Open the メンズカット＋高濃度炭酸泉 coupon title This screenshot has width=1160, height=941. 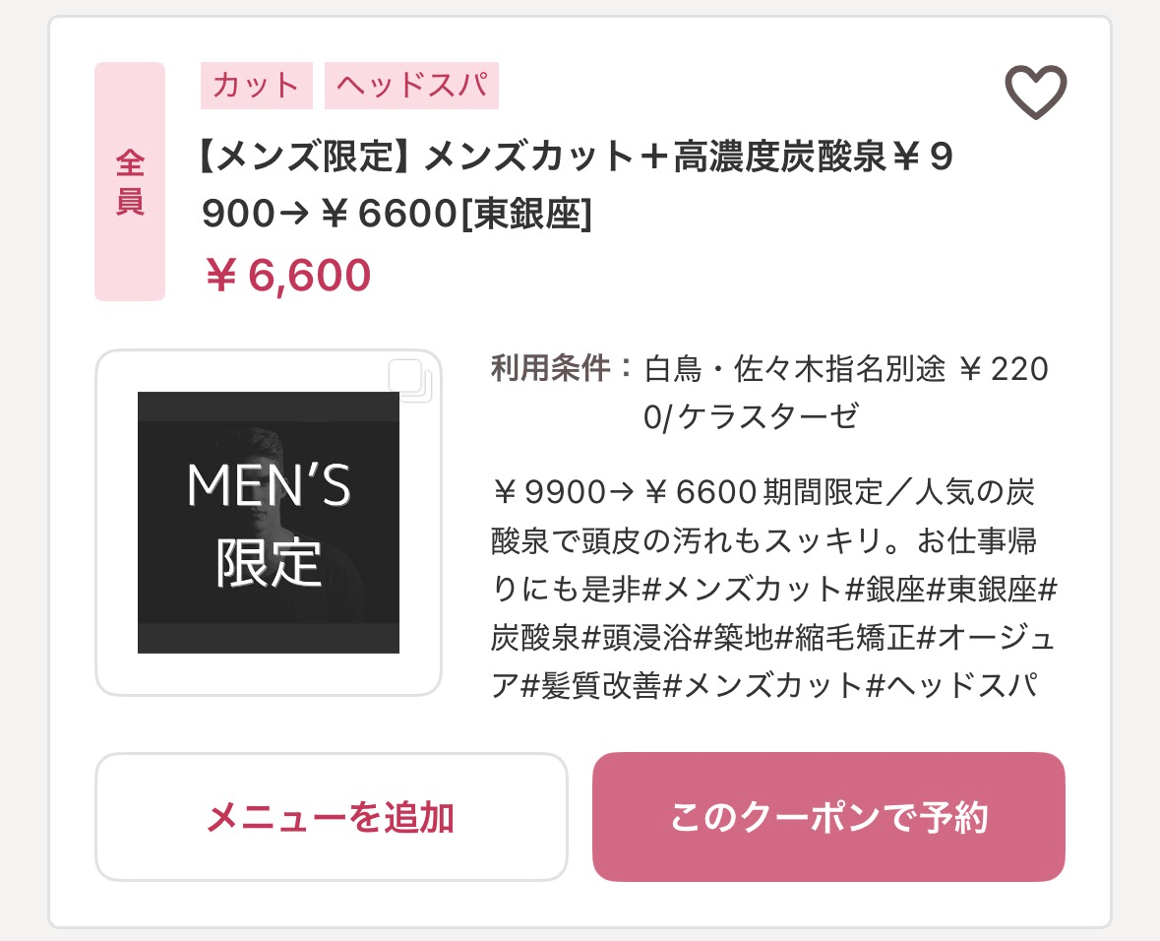(578, 185)
